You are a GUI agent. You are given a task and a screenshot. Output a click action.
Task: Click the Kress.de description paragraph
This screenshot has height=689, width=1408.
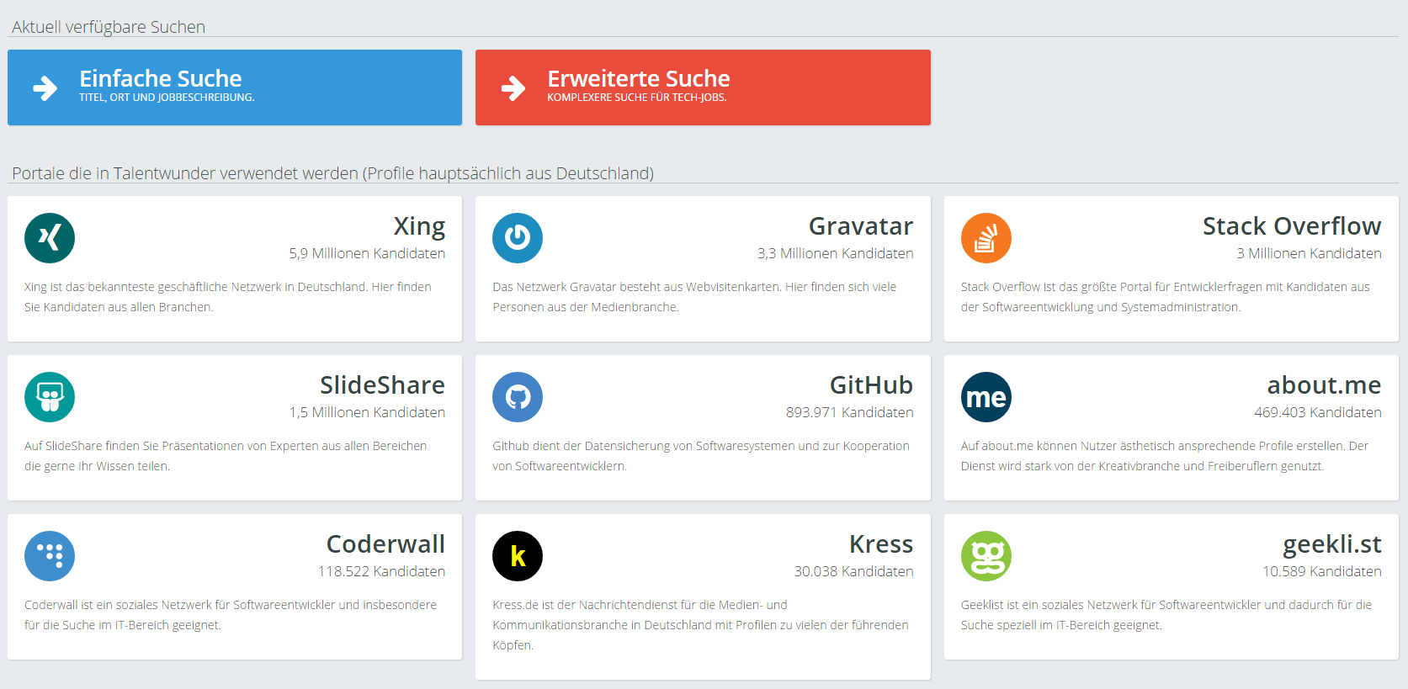[x=700, y=625]
